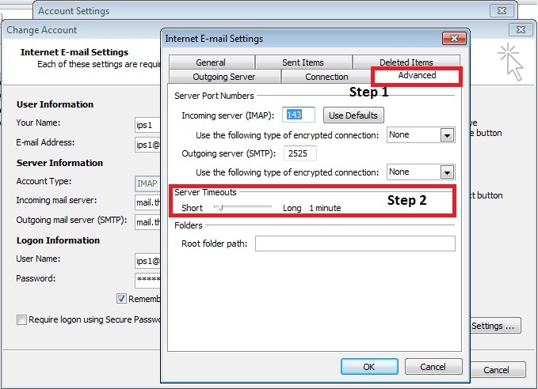Open outgoing server encrypted connection dropdown

pos(447,172)
